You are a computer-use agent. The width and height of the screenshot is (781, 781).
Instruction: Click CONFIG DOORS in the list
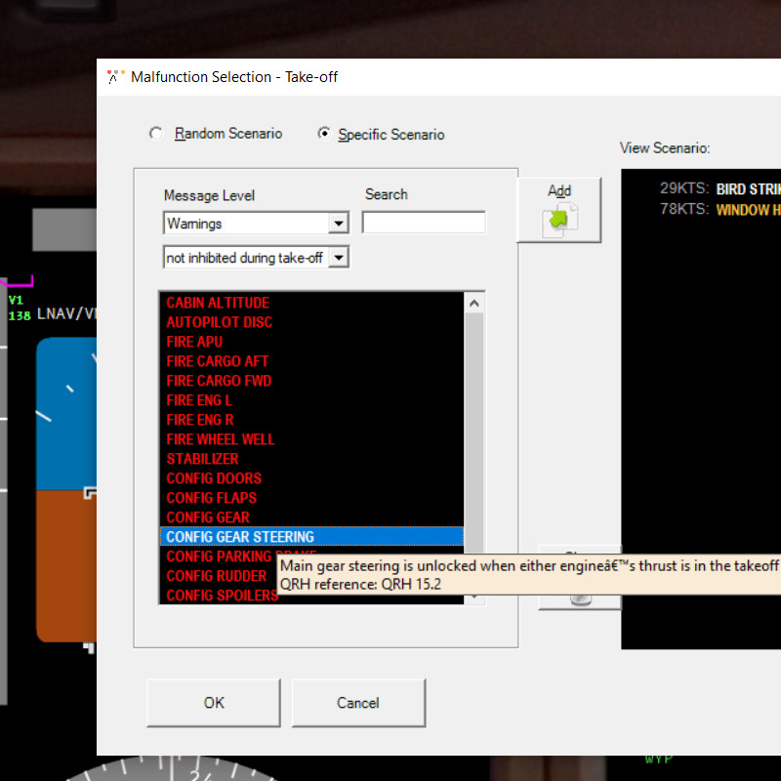pos(214,478)
